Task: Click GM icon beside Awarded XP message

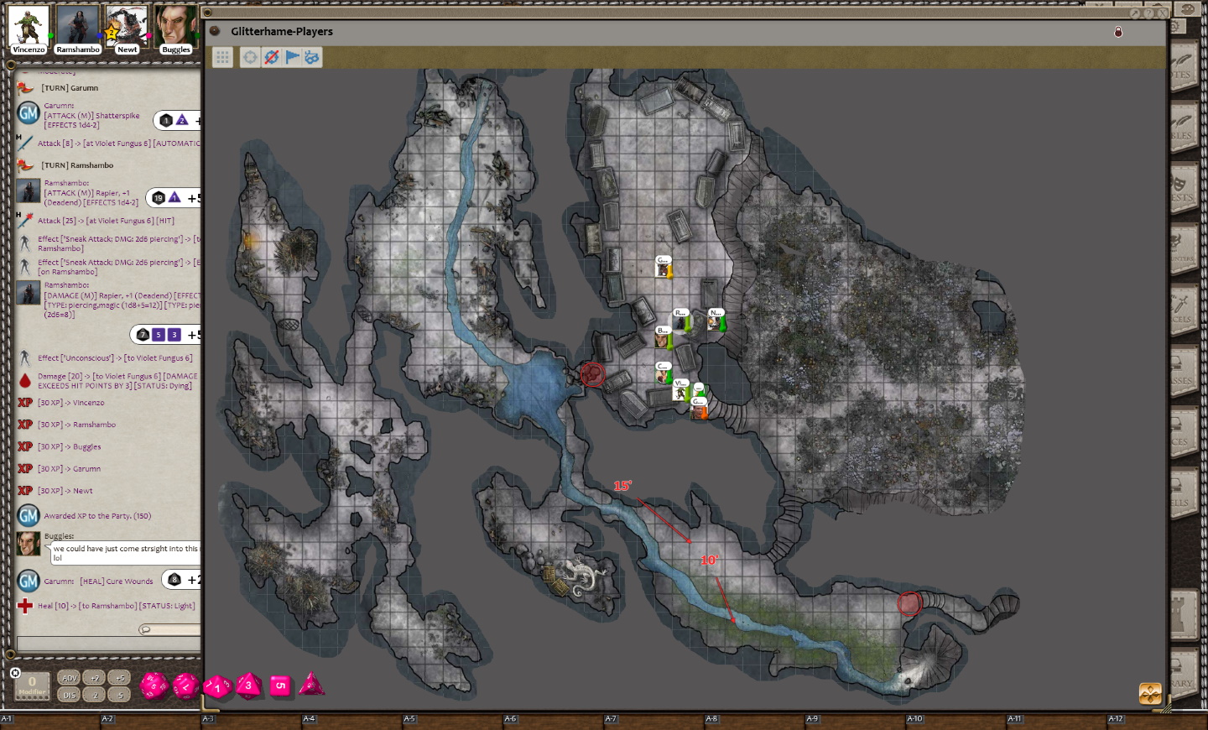Action: [x=29, y=515]
